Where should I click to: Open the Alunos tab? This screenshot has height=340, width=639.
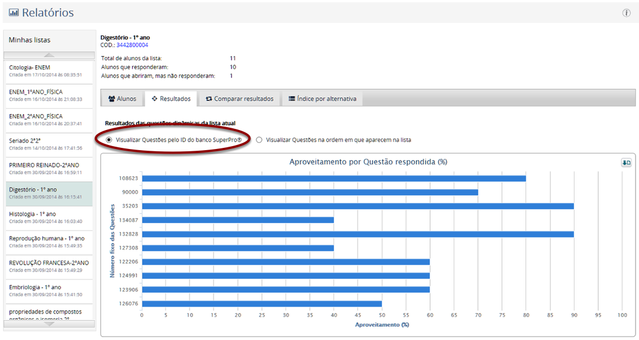pyautogui.click(x=122, y=98)
